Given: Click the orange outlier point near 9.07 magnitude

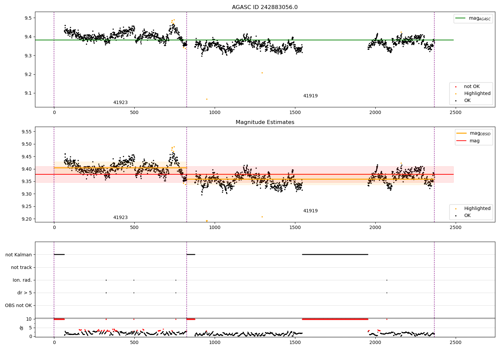Looking at the screenshot, I should point(207,99).
